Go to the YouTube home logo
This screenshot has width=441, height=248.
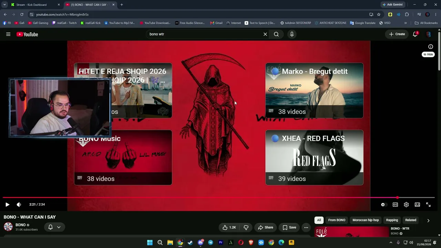[27, 34]
